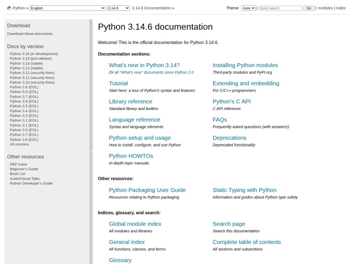
Task: Open Python 3.2 (EOL) docs
Action: pyautogui.click(x=24, y=121)
